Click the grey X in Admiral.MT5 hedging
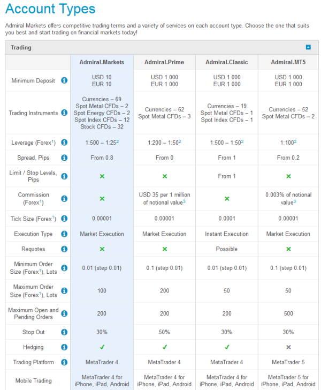This screenshot has height=390, width=321. coord(288,347)
